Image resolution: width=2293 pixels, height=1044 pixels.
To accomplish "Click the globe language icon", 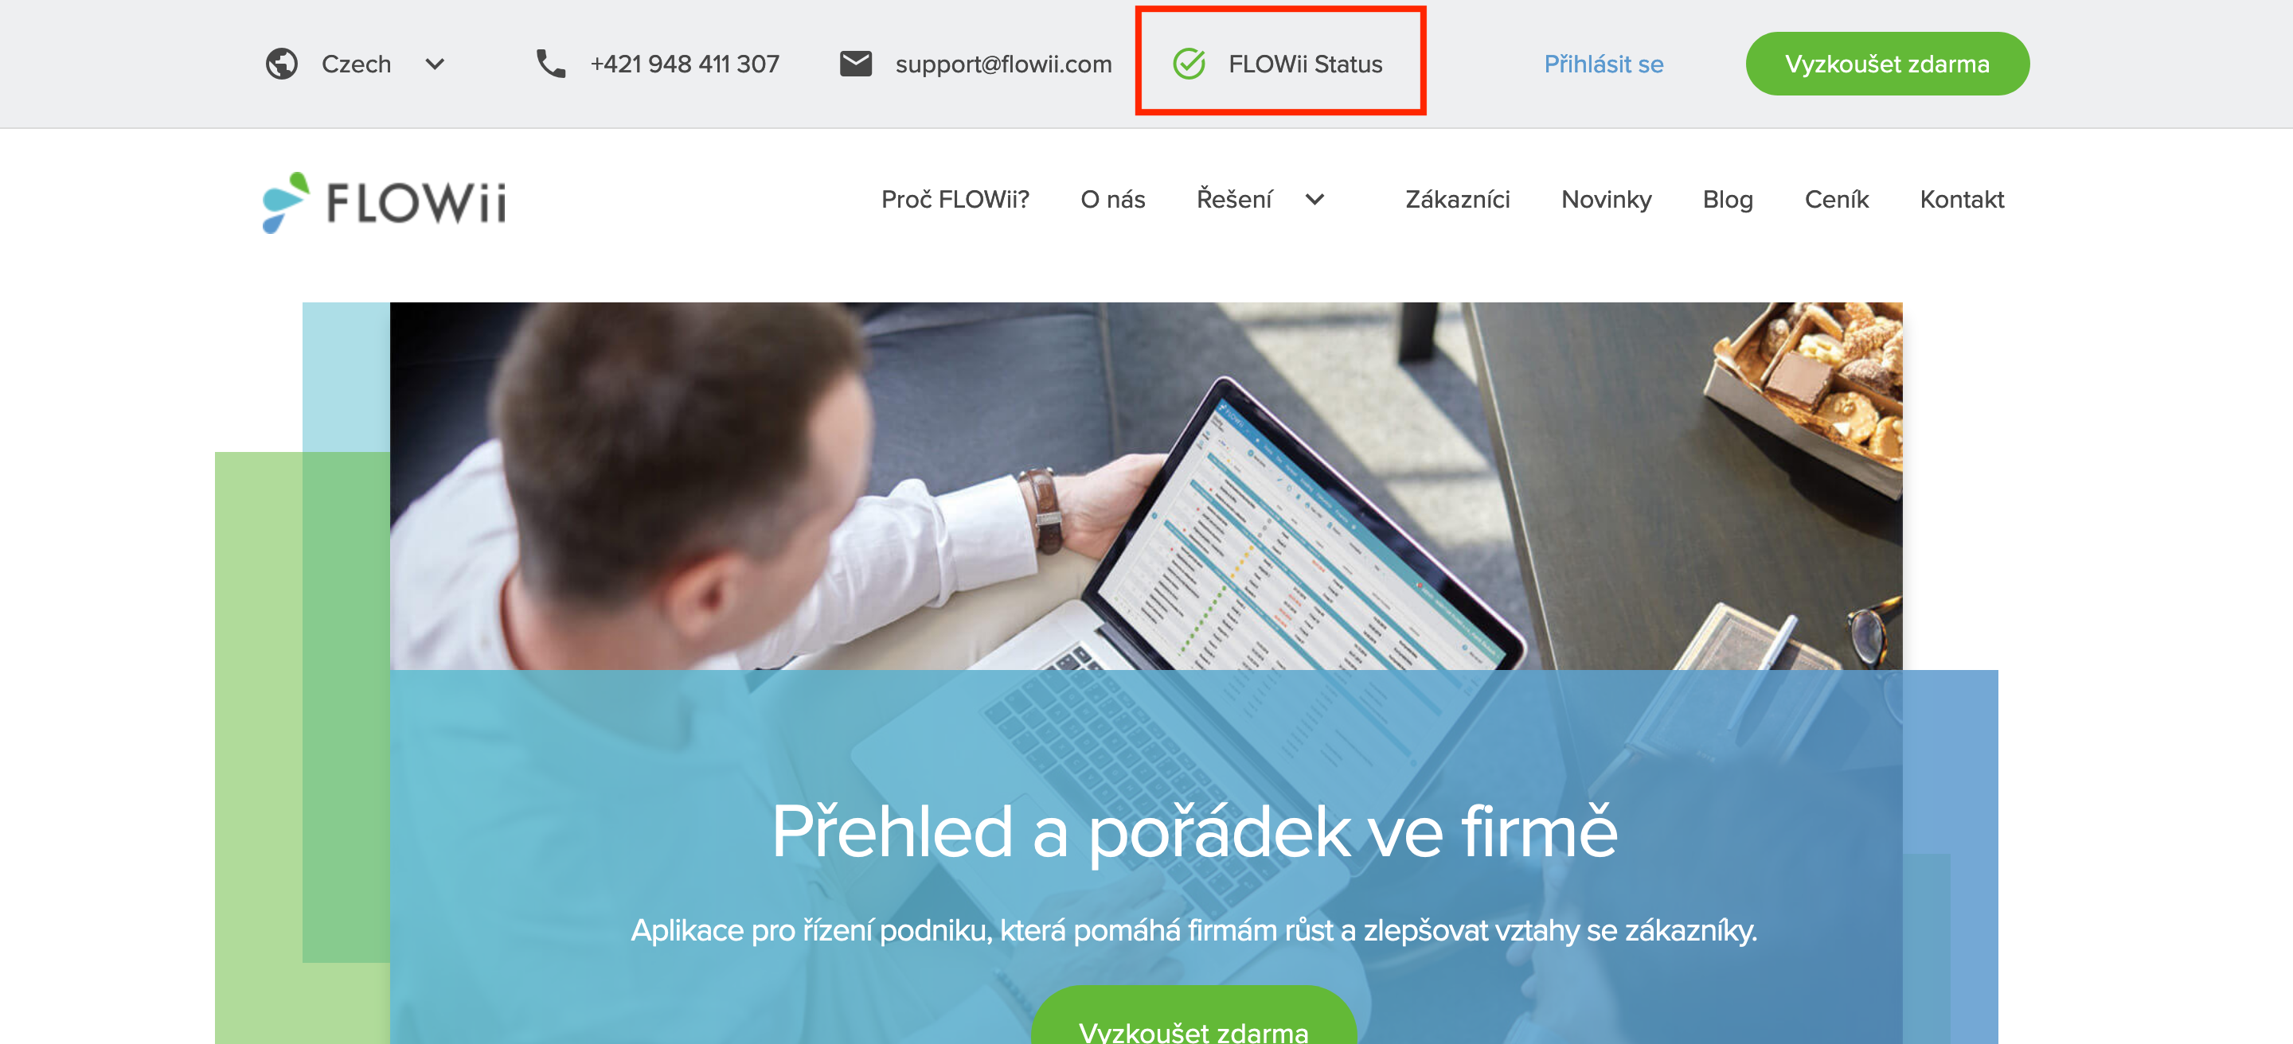I will click(x=281, y=64).
